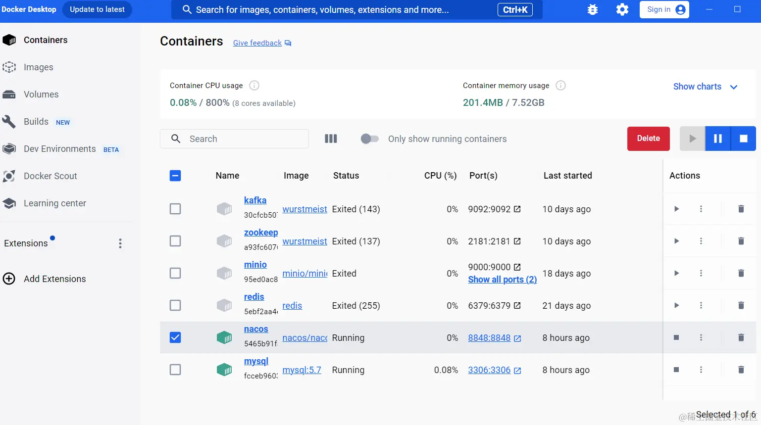Check the zookeeper row checkbox
This screenshot has width=761, height=425.
pos(175,241)
